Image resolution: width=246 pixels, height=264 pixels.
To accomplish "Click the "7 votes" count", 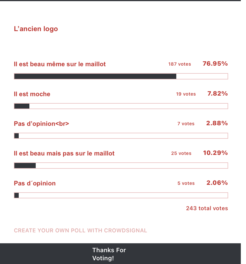I will (x=186, y=124).
